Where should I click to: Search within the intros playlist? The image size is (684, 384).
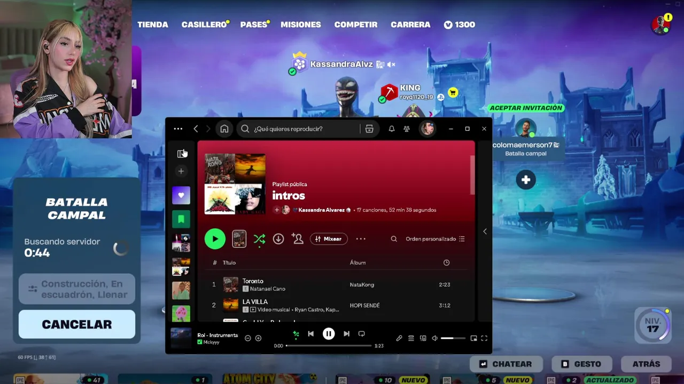pyautogui.click(x=394, y=239)
